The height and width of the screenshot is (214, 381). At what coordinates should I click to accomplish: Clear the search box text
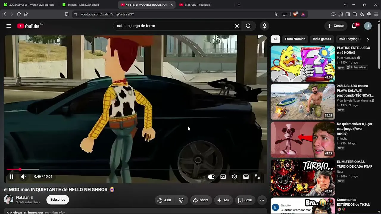[237, 26]
